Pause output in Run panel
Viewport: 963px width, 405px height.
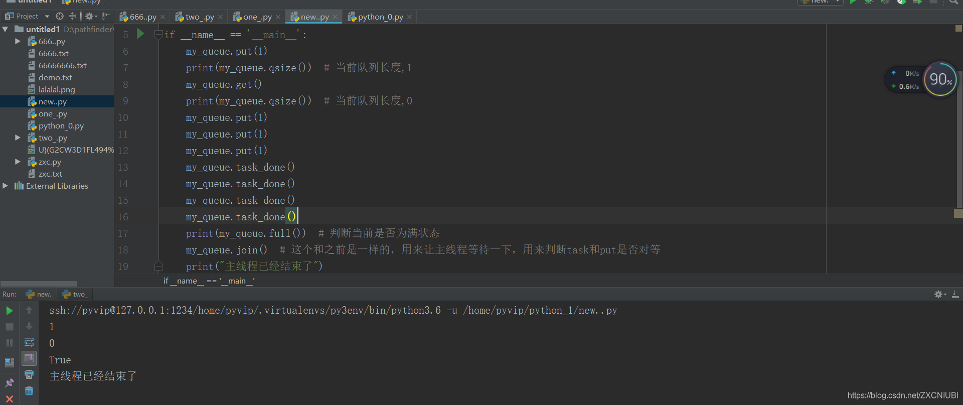(x=9, y=343)
